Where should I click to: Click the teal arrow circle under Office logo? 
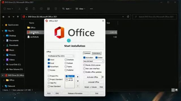pos(69,40)
